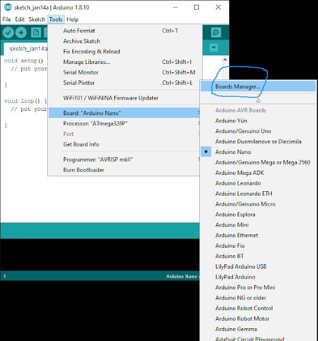Select Arduino Fio board
The height and width of the screenshot is (341, 318).
[258, 246]
